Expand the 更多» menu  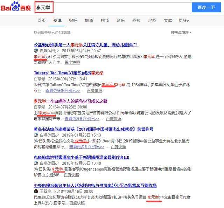click(184, 21)
